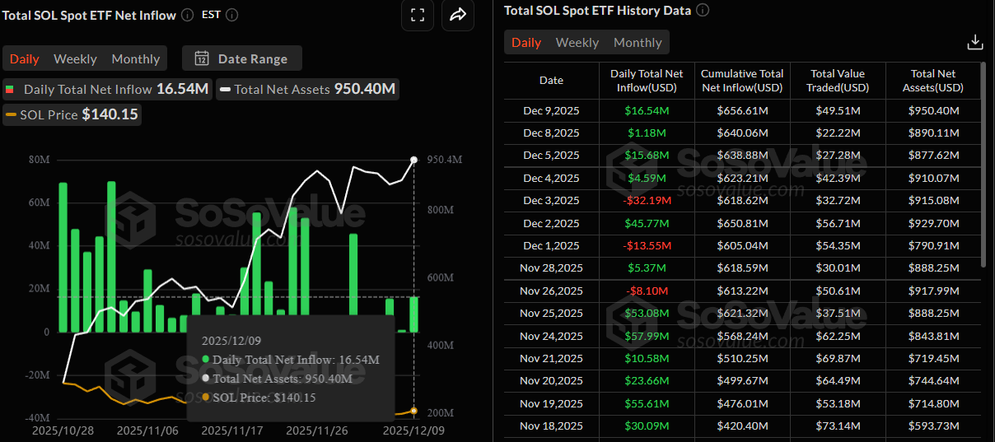Click the share arrow icon
The image size is (995, 442).
pos(458,15)
